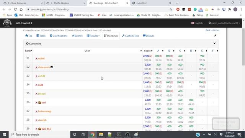Bookmark this page with star icon
This screenshot has width=245, height=138.
pos(171,9)
